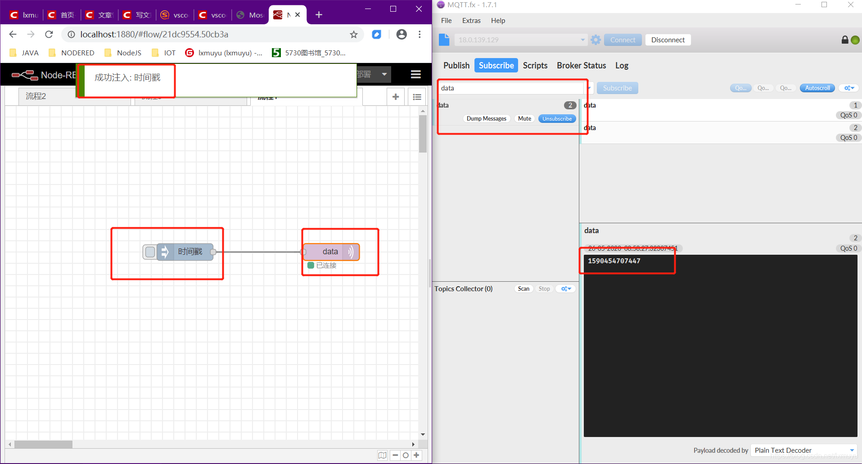
Task: Switch to the Publish tab
Action: coord(456,65)
